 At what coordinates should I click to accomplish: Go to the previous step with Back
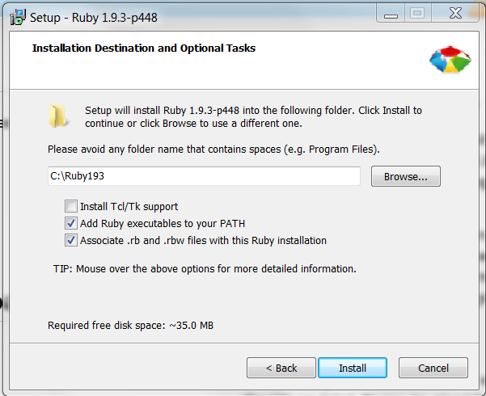tap(281, 368)
